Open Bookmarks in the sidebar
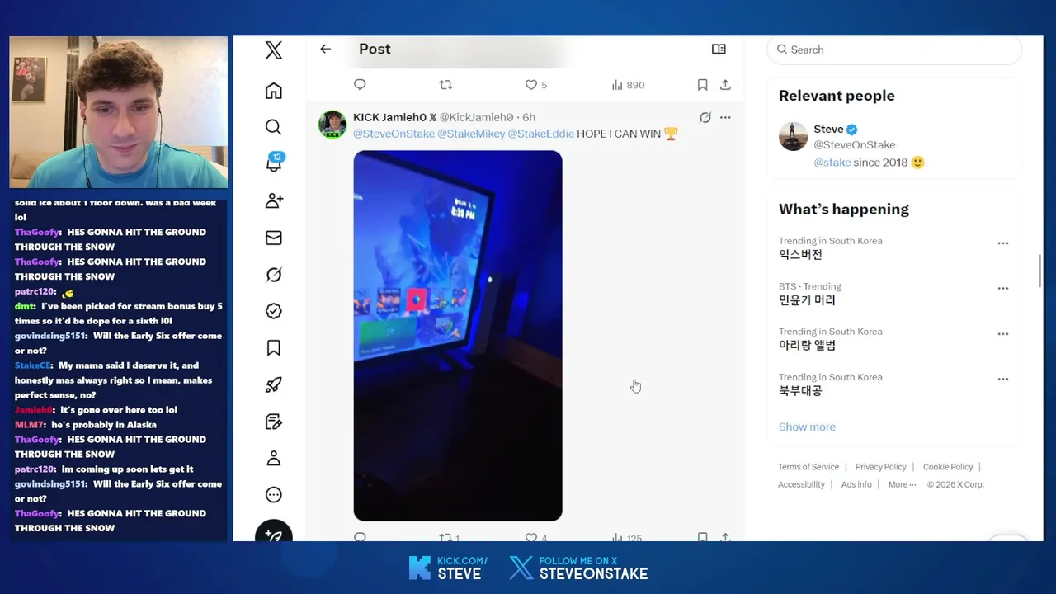Viewport: 1056px width, 594px height. [x=274, y=348]
